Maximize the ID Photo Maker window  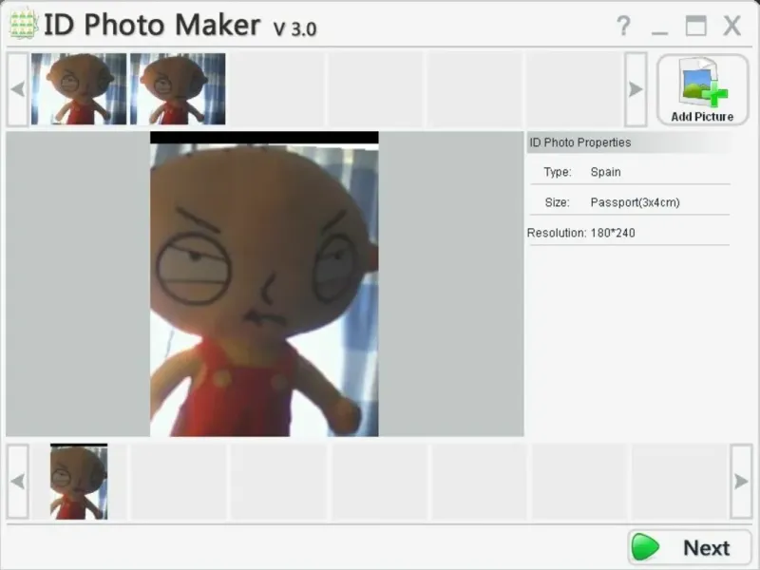pos(695,26)
